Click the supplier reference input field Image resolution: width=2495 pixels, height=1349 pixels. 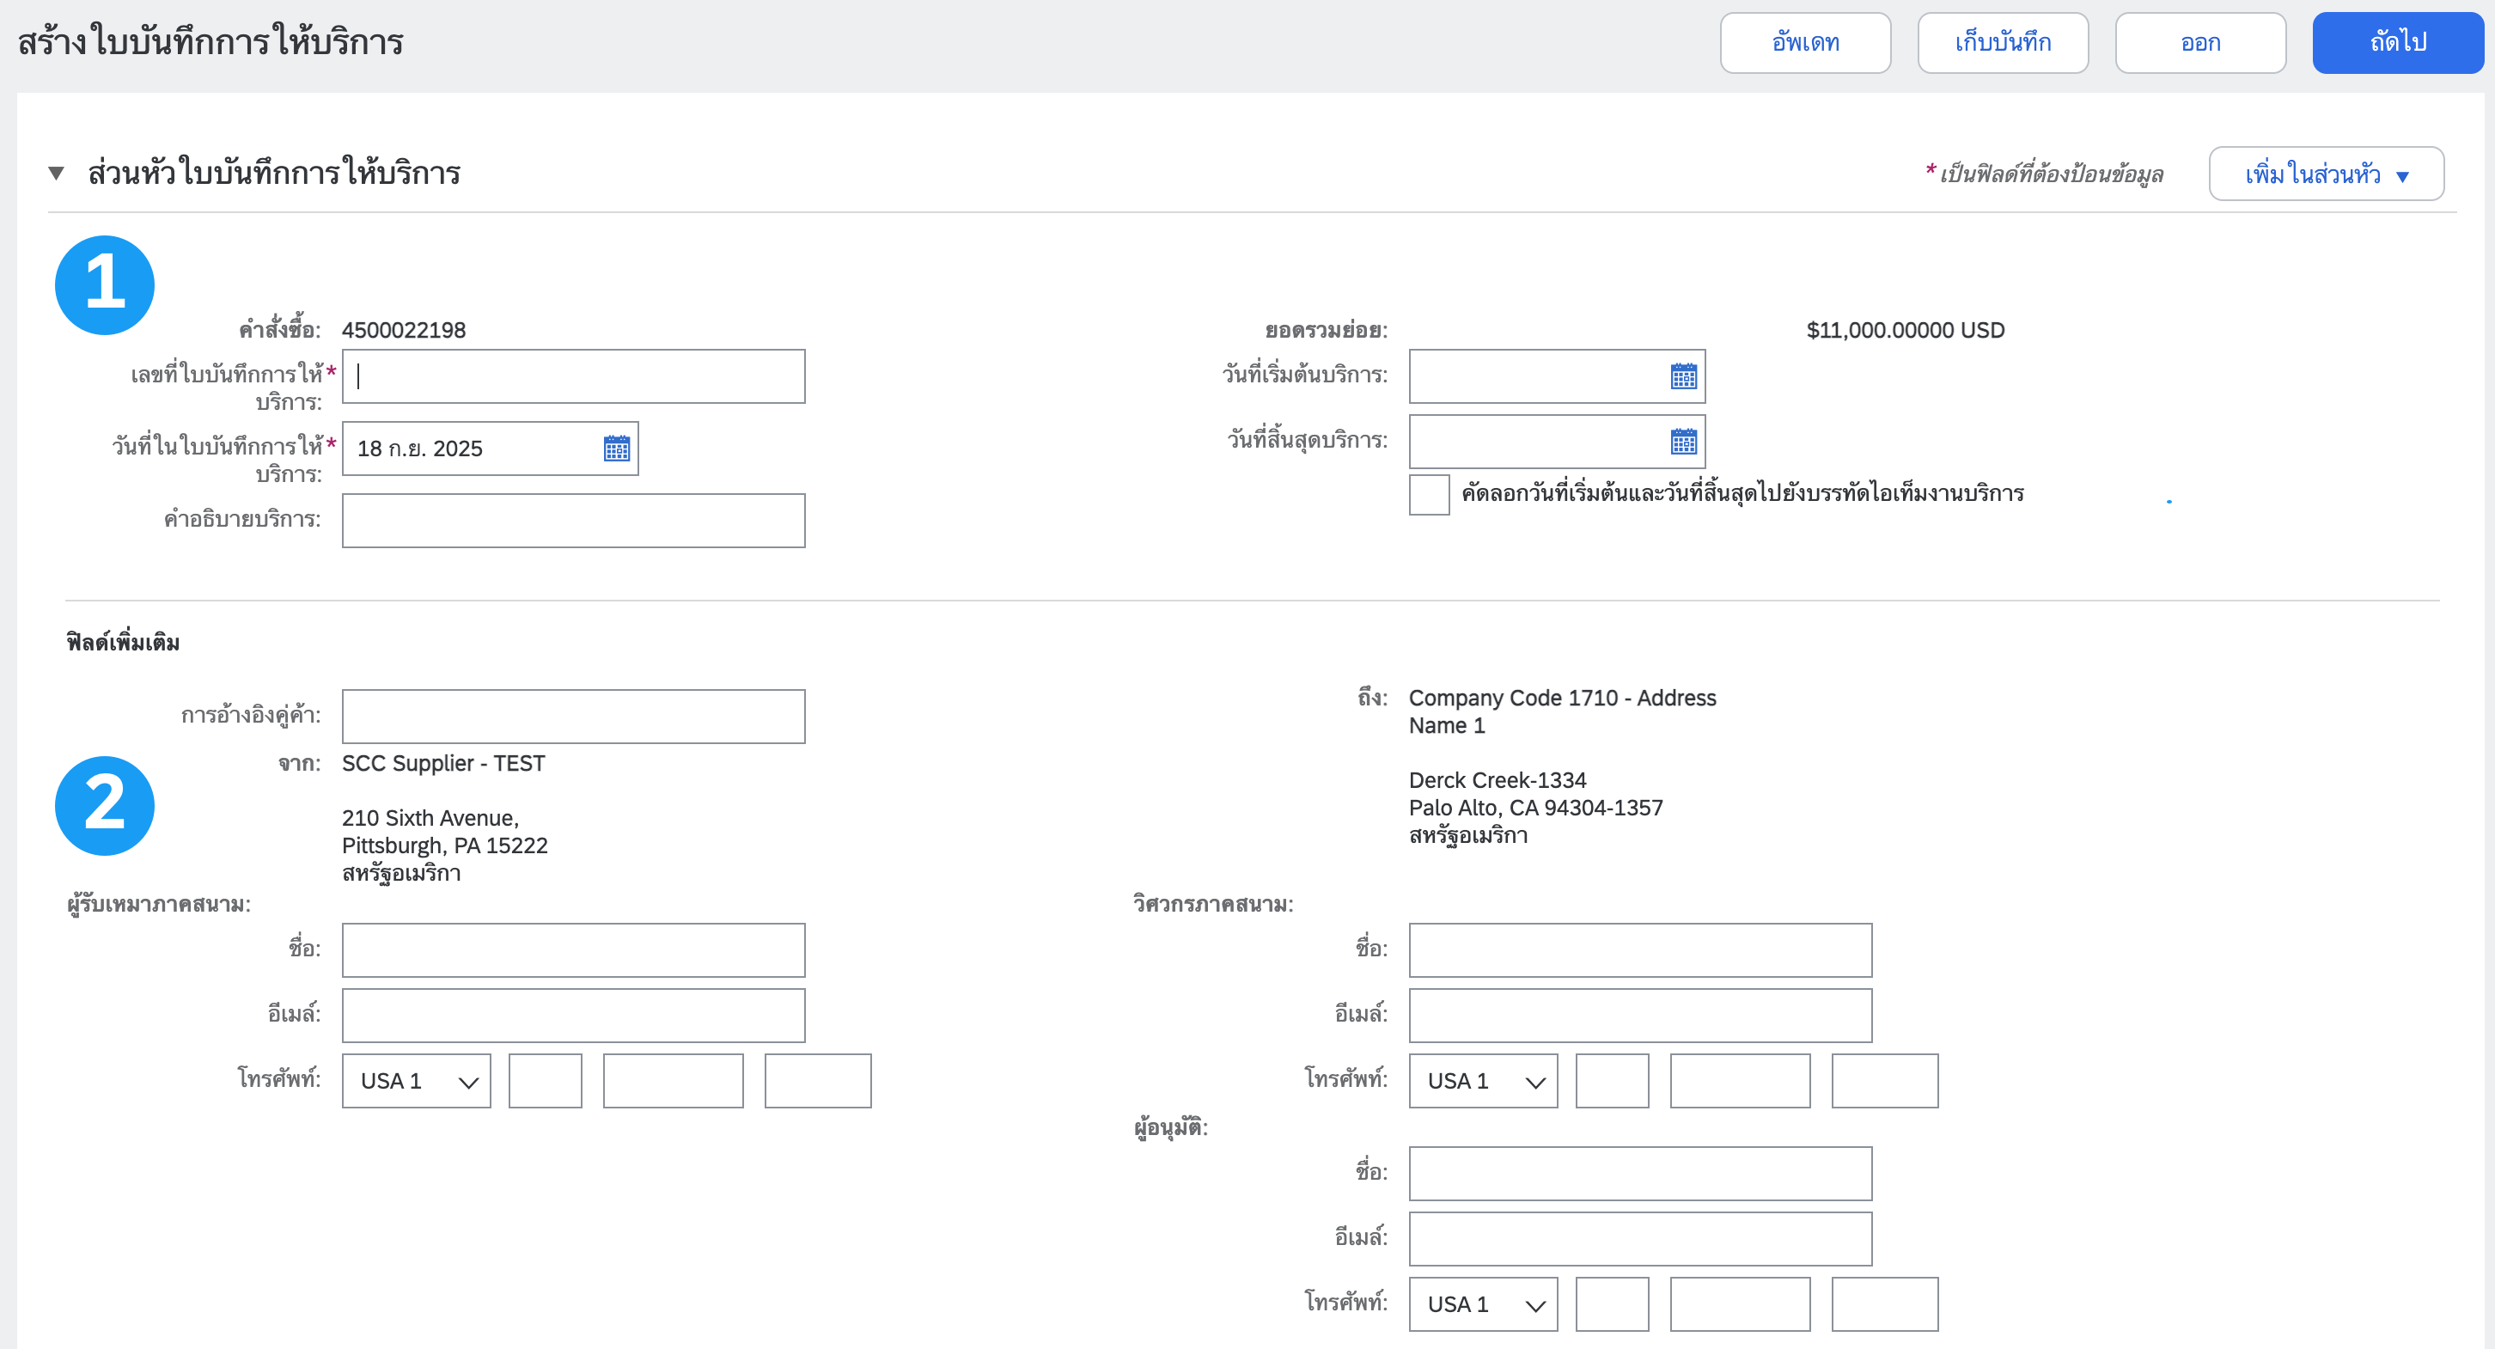(x=573, y=717)
